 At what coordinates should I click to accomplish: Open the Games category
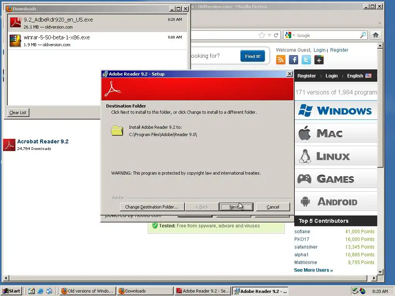click(336, 178)
